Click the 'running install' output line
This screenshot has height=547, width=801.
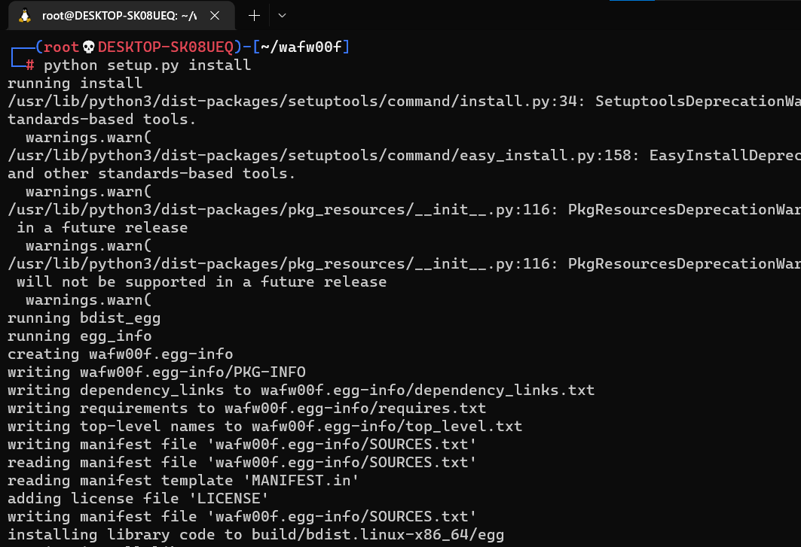coord(75,84)
